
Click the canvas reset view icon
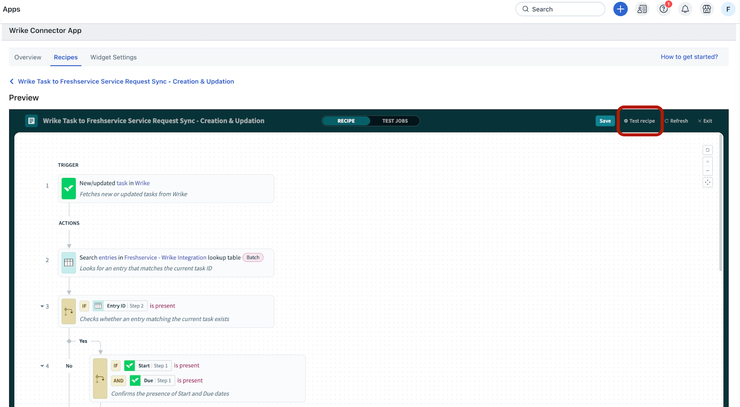point(708,150)
